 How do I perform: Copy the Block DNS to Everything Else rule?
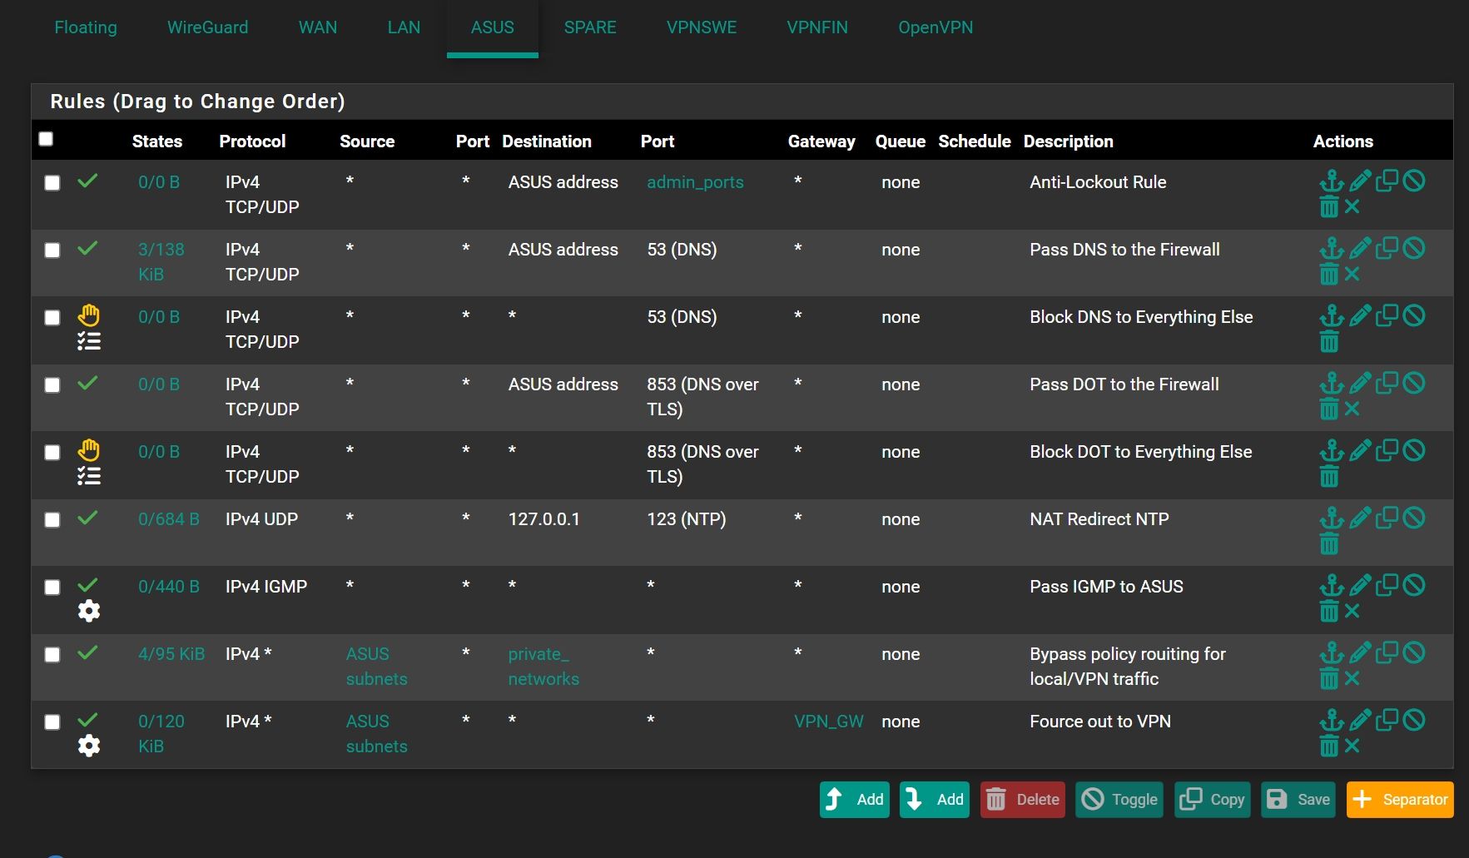[1387, 315]
